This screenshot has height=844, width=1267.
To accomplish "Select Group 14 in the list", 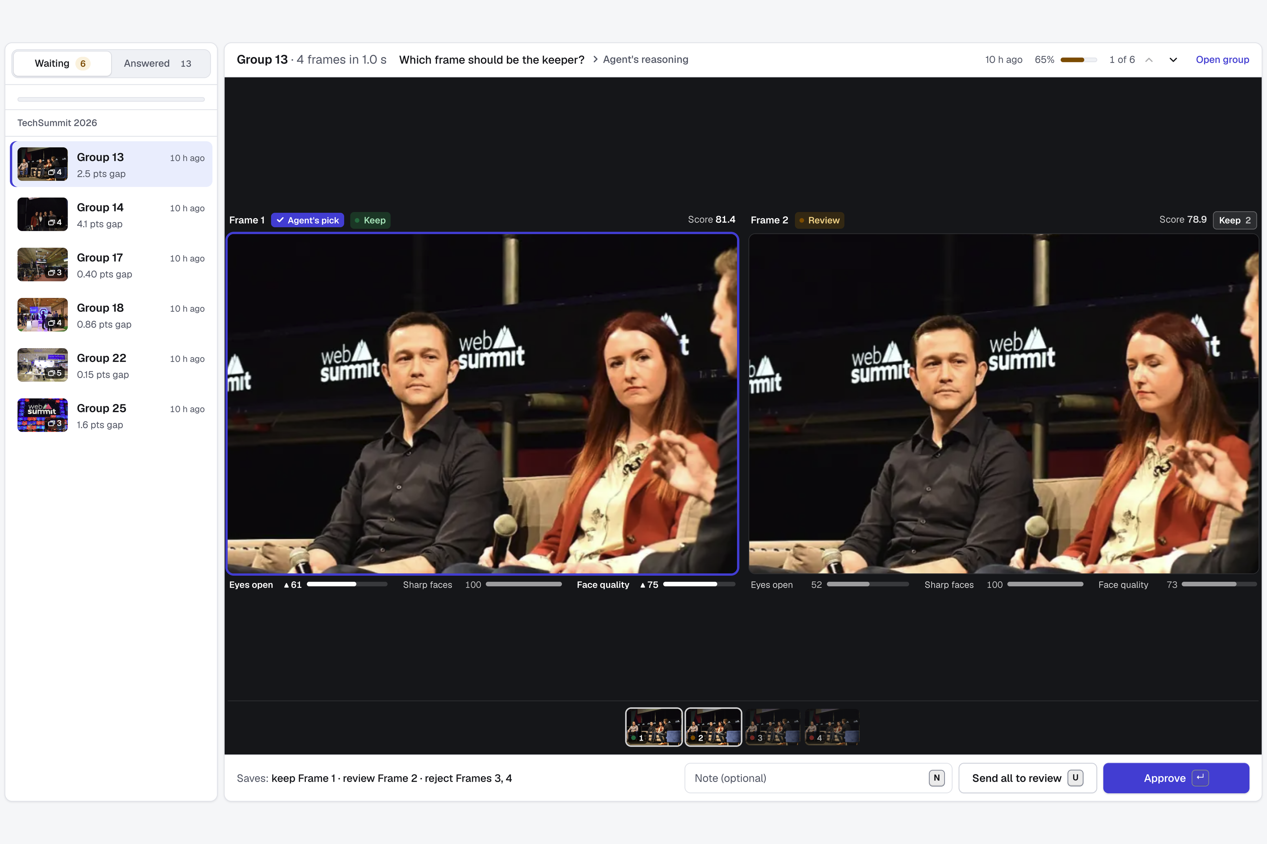I will tap(112, 214).
